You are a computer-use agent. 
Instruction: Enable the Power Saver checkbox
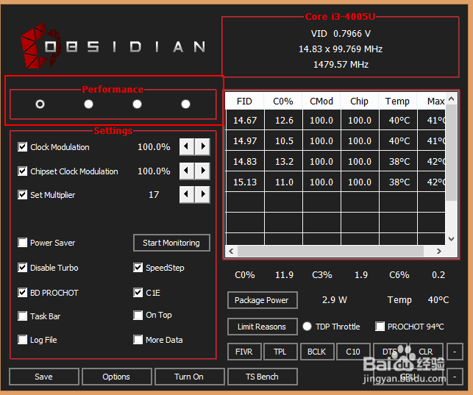click(22, 243)
